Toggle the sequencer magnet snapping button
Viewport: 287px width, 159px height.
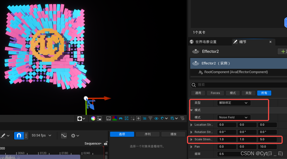coord(19,136)
